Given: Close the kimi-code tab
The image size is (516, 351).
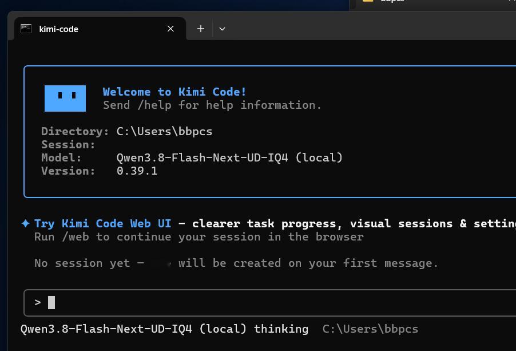Looking at the screenshot, I should [170, 29].
